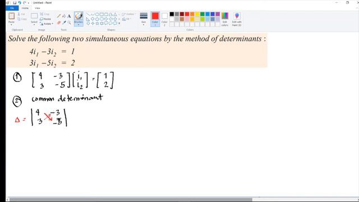Choose the Rounded rectangular callout shape

[x=106, y=24]
